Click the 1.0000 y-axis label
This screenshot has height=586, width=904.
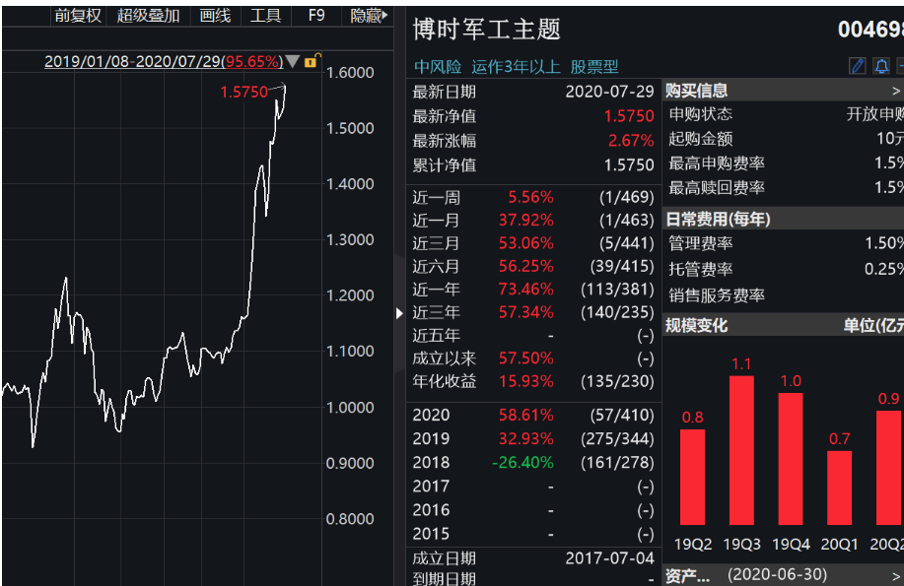point(350,408)
